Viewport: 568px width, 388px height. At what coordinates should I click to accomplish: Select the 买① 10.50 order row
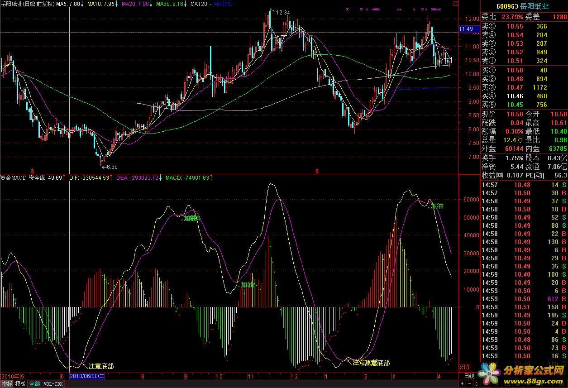pyautogui.click(x=524, y=70)
